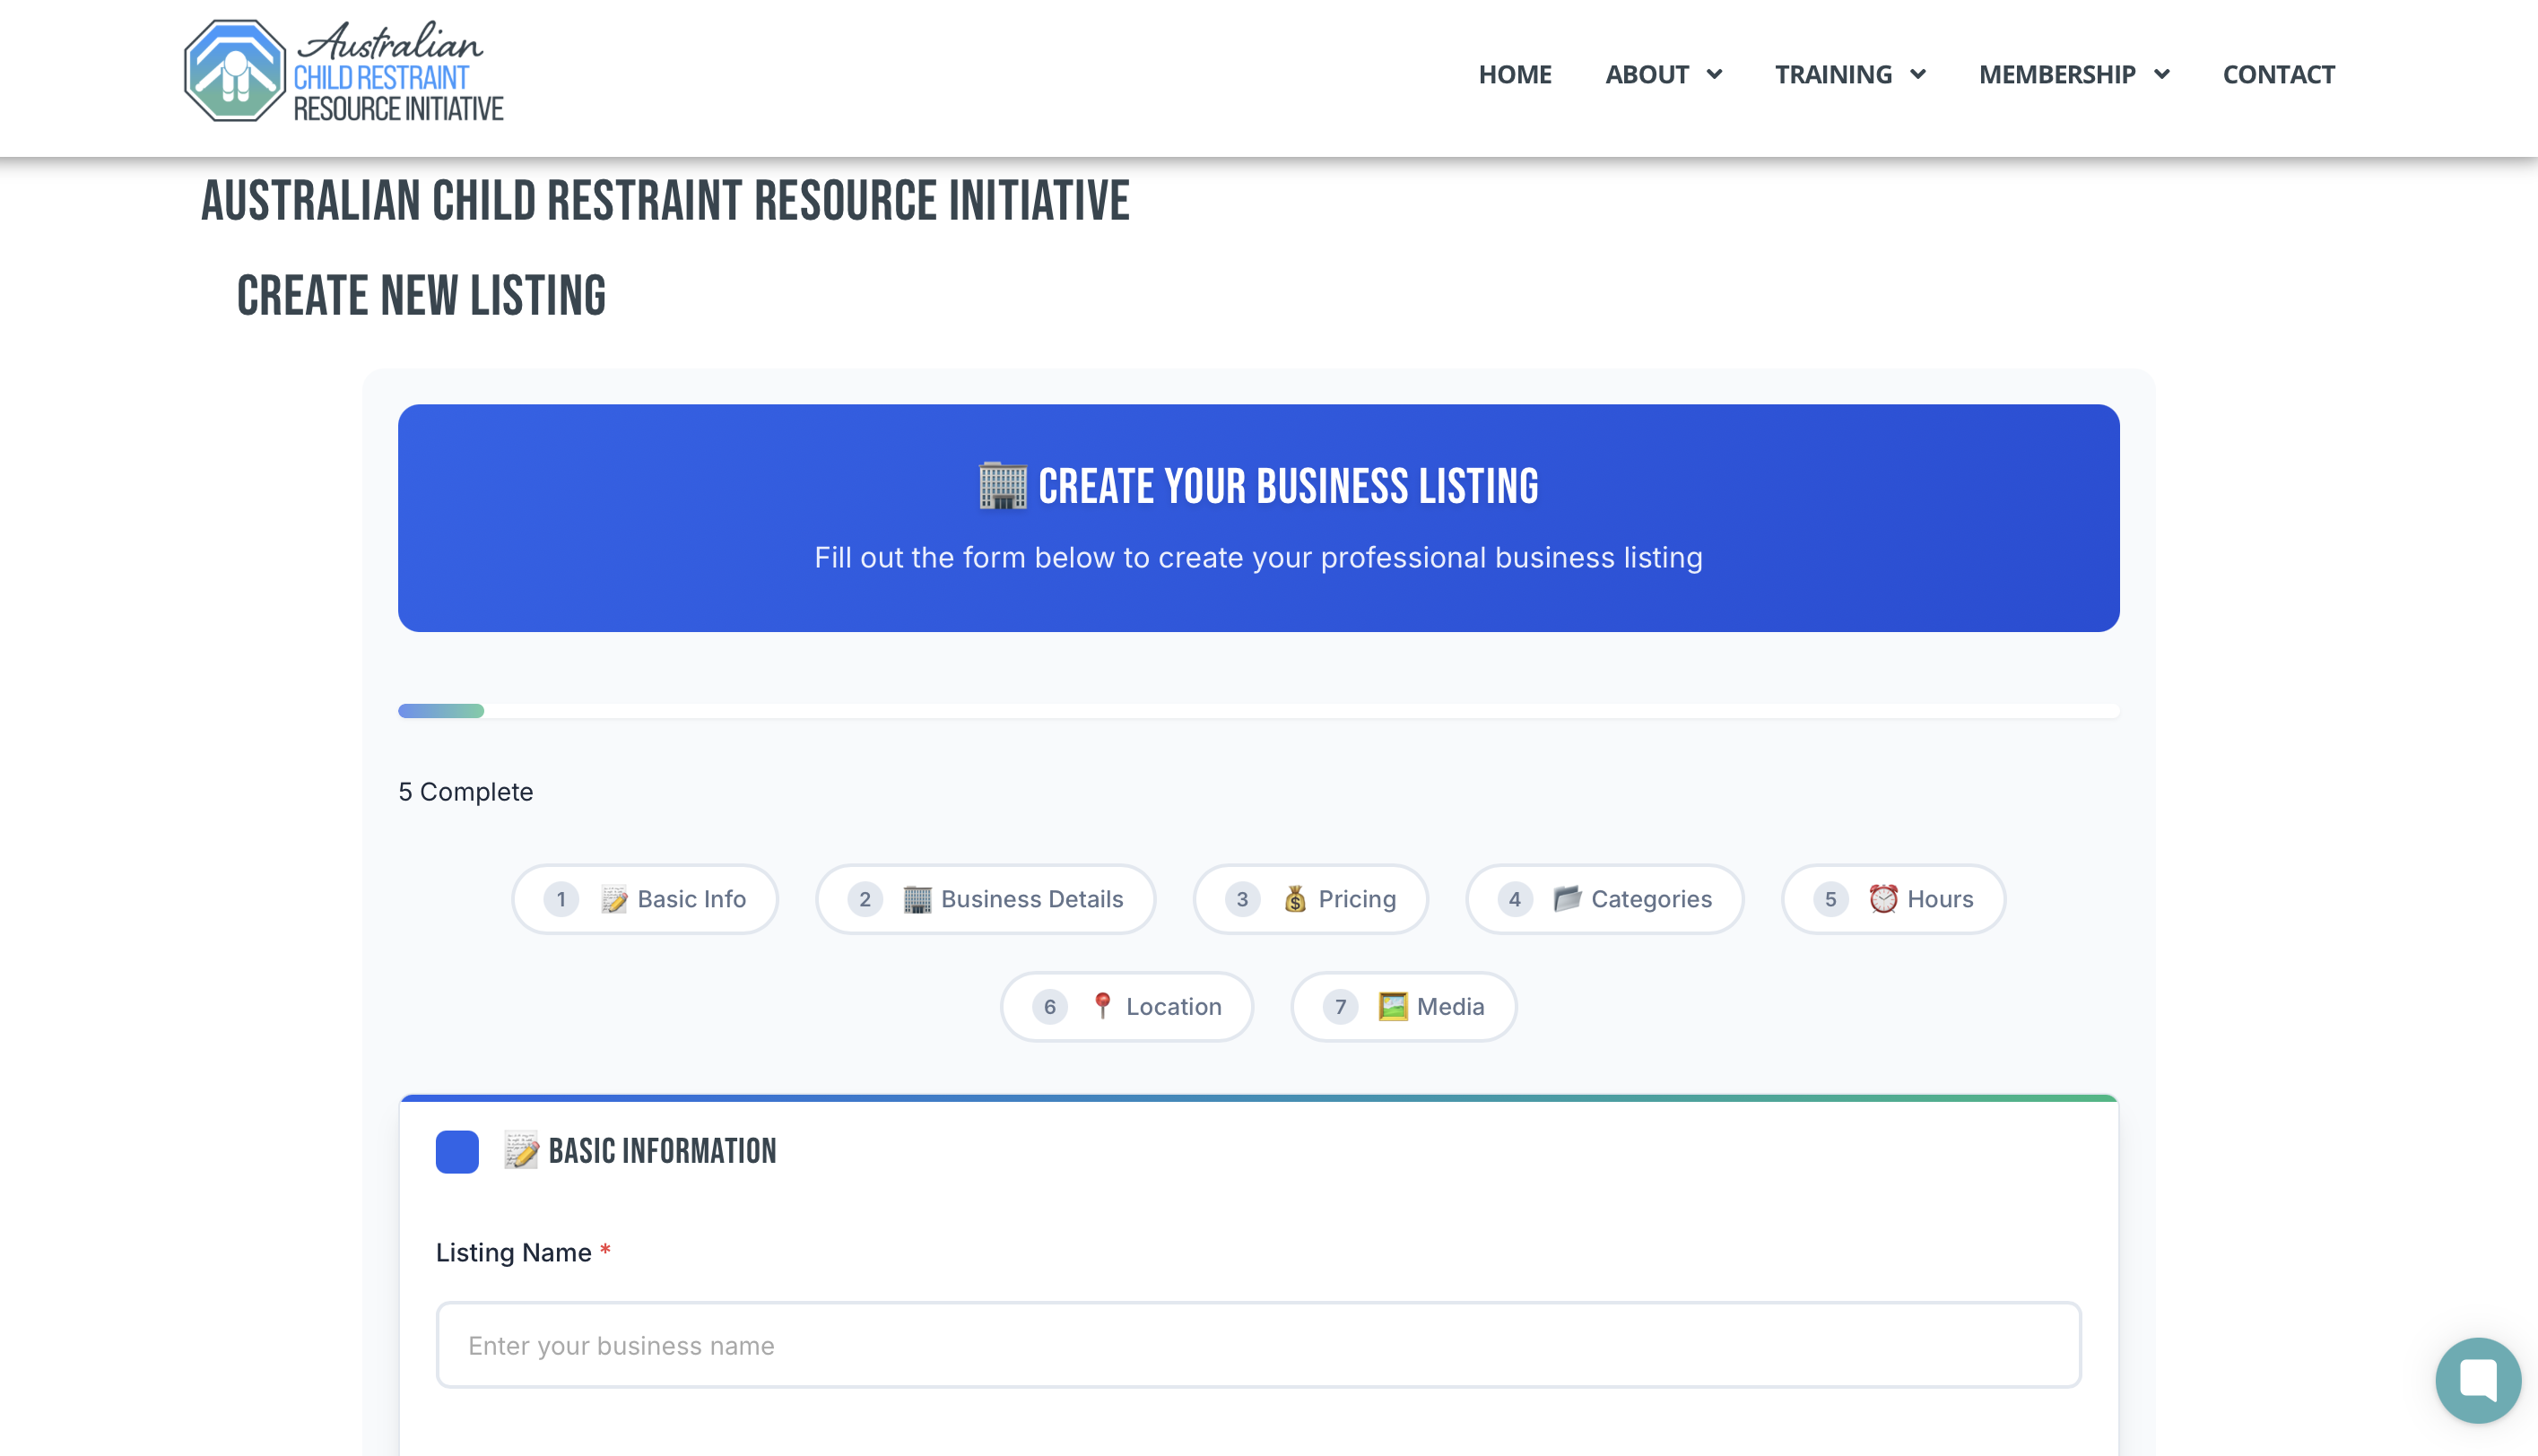Click the step number 5 circle
Image resolution: width=2538 pixels, height=1456 pixels.
pyautogui.click(x=1831, y=899)
